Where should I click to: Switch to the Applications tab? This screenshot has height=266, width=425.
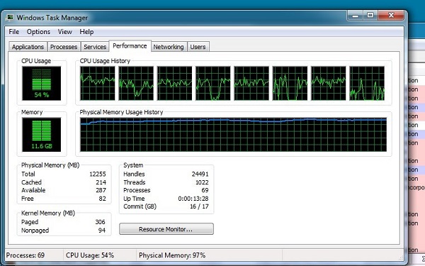pos(28,47)
